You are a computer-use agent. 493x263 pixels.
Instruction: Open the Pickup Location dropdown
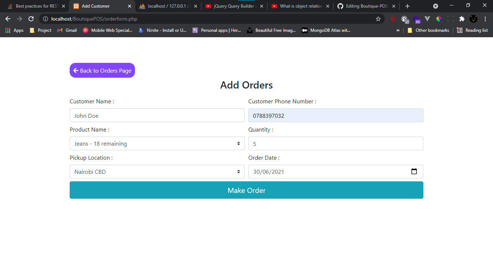click(157, 172)
